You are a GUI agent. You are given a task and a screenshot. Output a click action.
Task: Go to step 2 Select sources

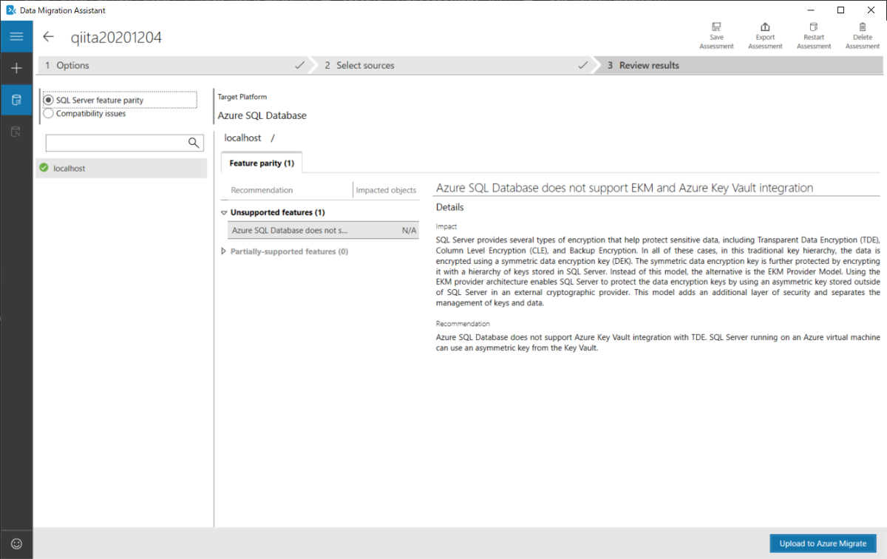pos(455,65)
